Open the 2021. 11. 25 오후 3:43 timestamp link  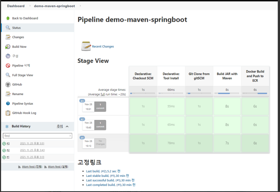[x=32, y=150]
